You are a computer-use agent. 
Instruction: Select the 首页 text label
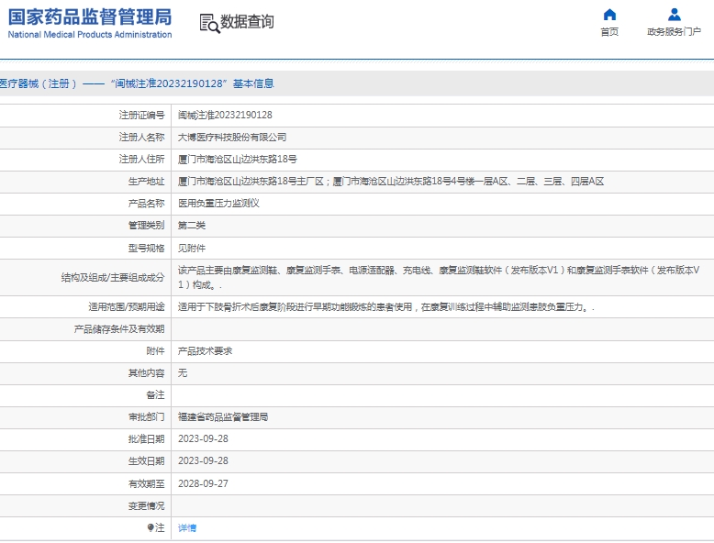609,32
